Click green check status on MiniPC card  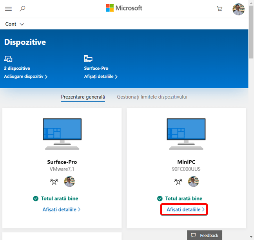[x=180, y=198]
